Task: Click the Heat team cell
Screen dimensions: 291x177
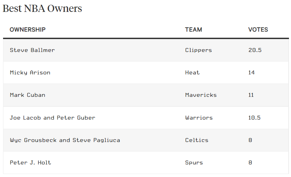Action: (x=192, y=72)
